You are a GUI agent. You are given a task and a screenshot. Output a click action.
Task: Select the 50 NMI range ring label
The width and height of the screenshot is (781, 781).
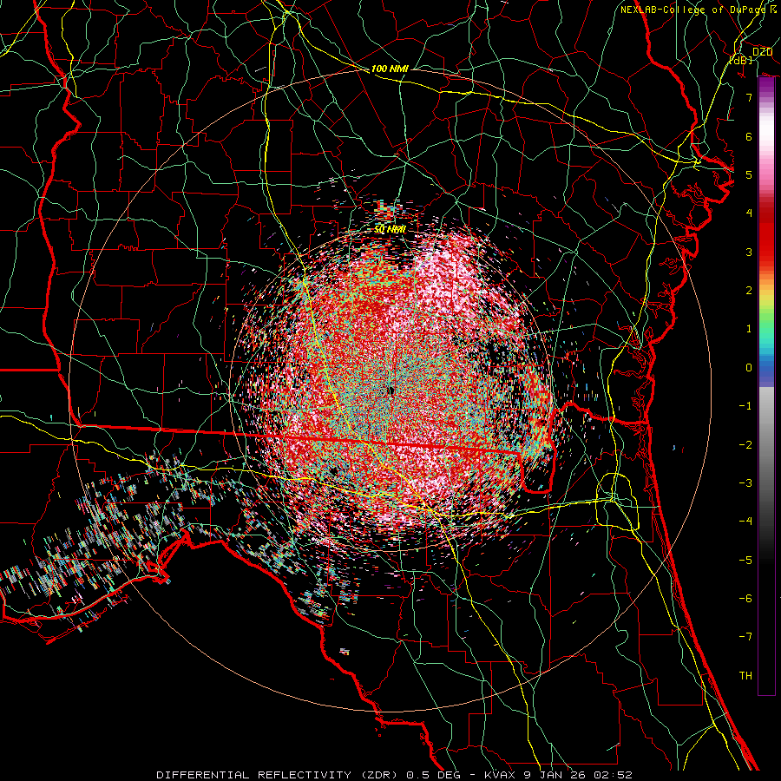tap(390, 230)
